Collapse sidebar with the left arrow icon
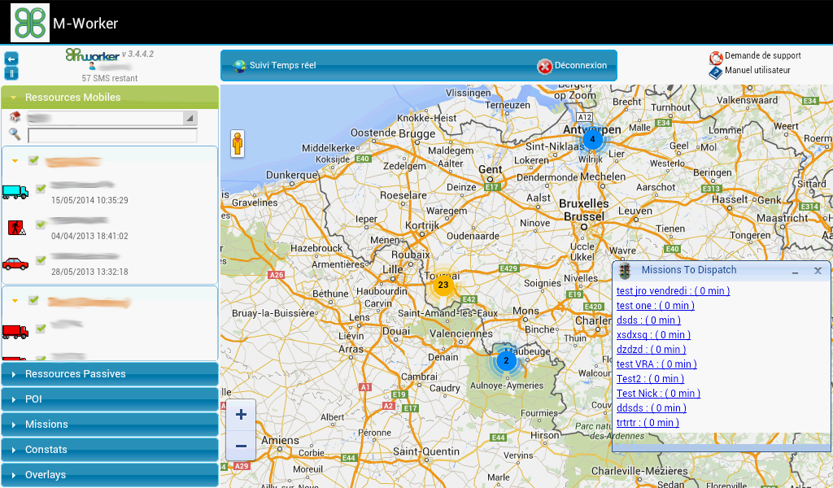 [11, 59]
